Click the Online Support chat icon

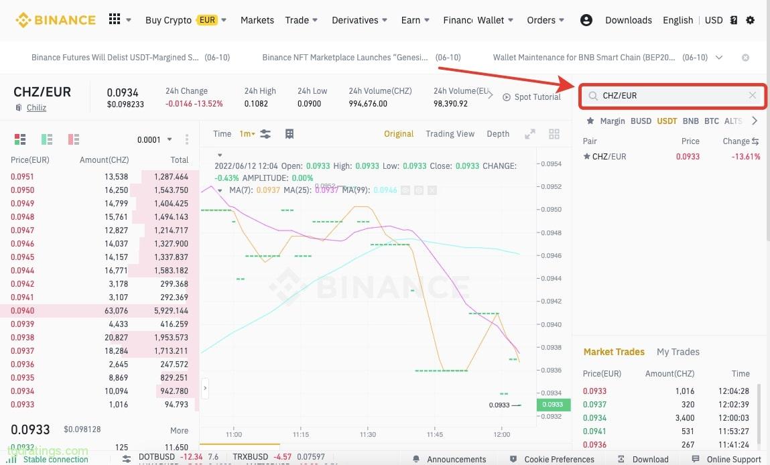coord(696,459)
